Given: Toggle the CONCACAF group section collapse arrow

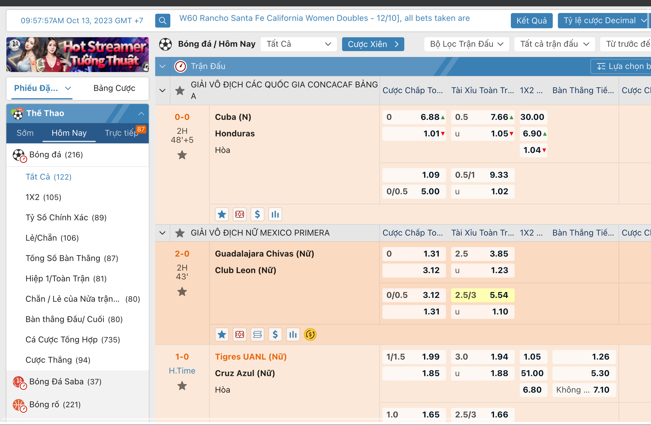Looking at the screenshot, I should pyautogui.click(x=162, y=90).
